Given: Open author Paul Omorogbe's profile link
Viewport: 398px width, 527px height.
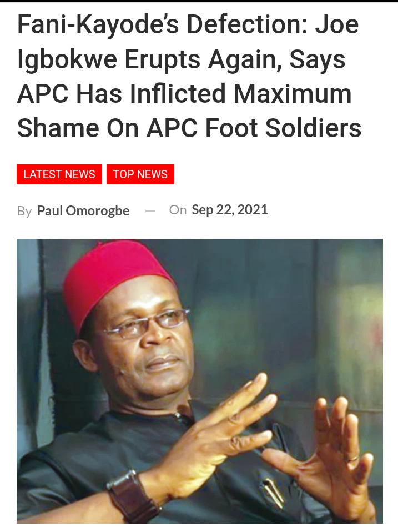Looking at the screenshot, I should pyautogui.click(x=83, y=210).
